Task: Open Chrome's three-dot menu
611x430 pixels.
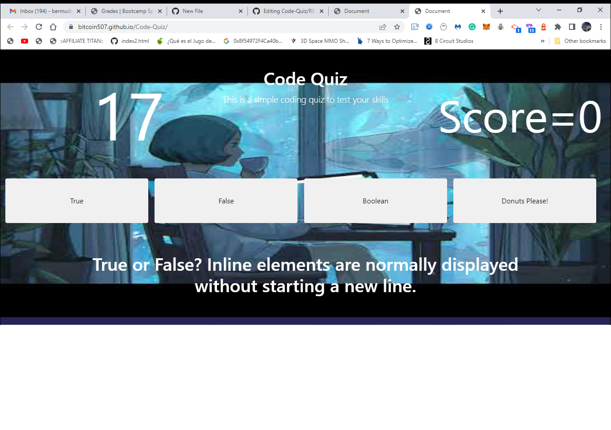Action: click(x=601, y=27)
